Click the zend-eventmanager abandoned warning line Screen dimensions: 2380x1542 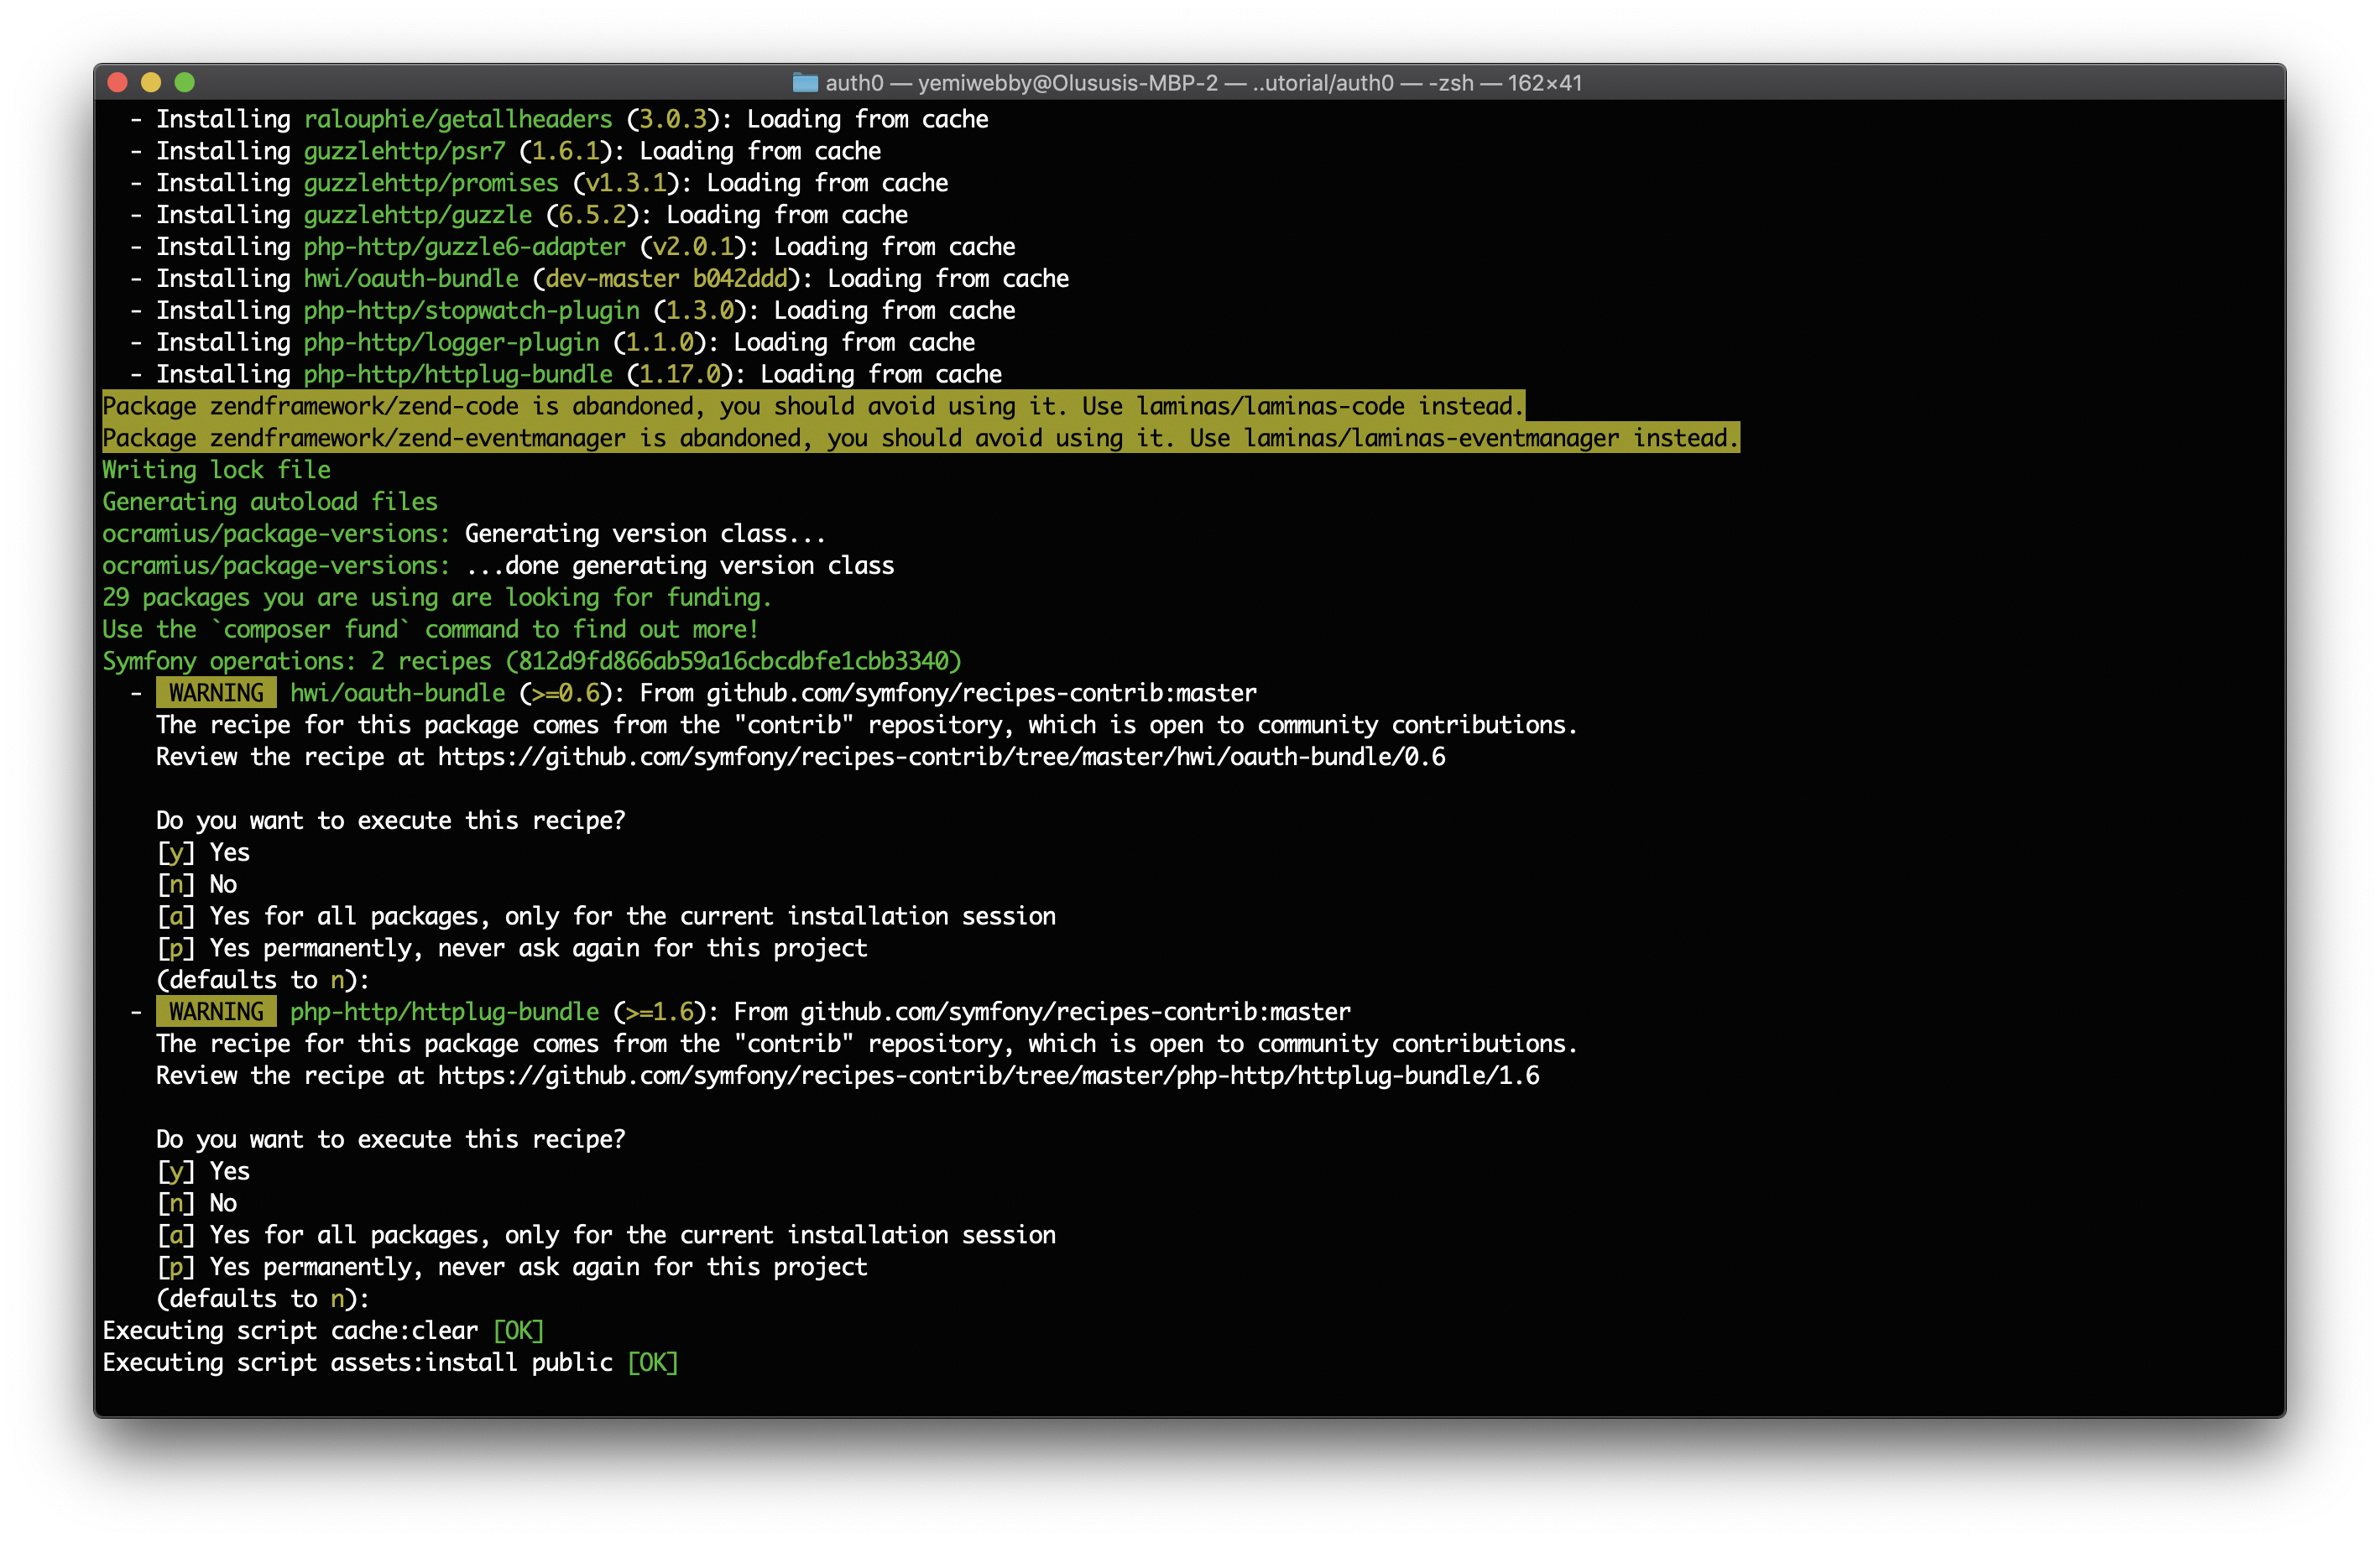tap(920, 438)
